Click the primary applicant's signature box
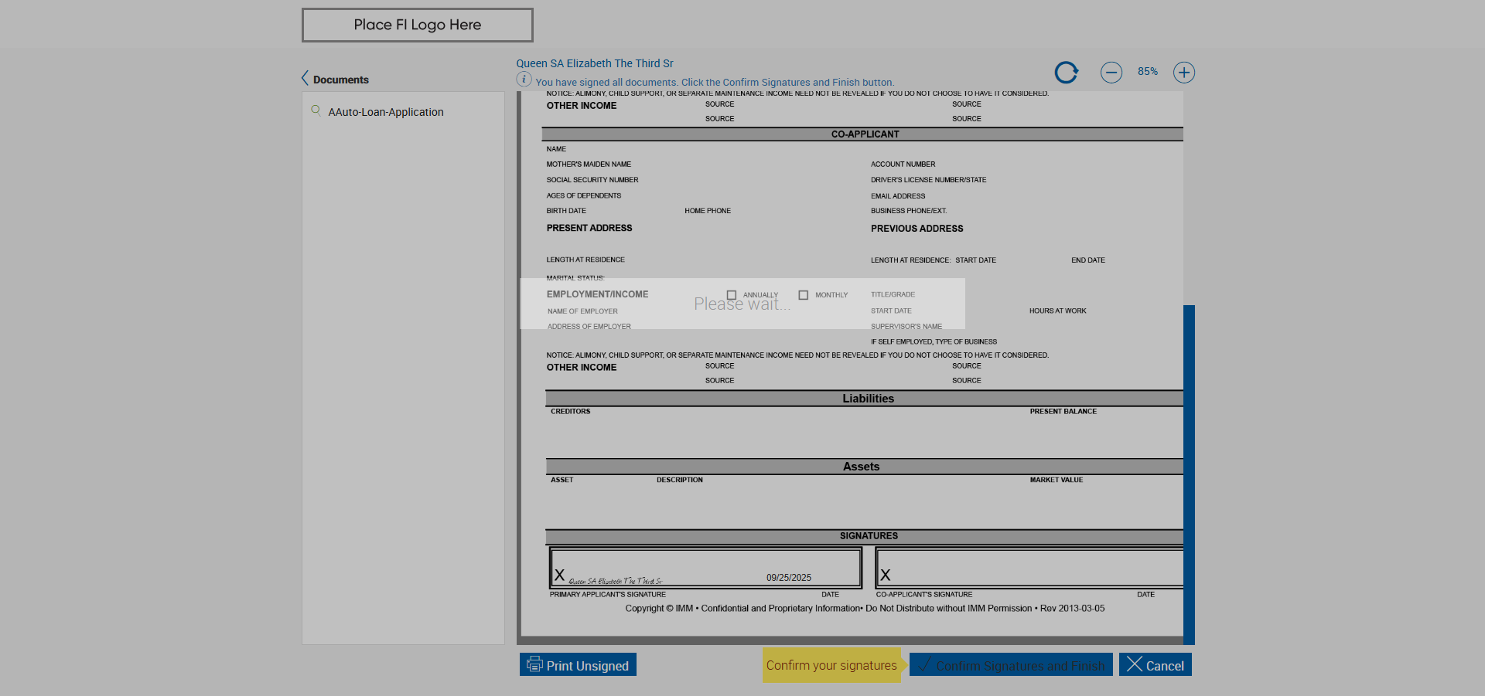 coord(705,568)
